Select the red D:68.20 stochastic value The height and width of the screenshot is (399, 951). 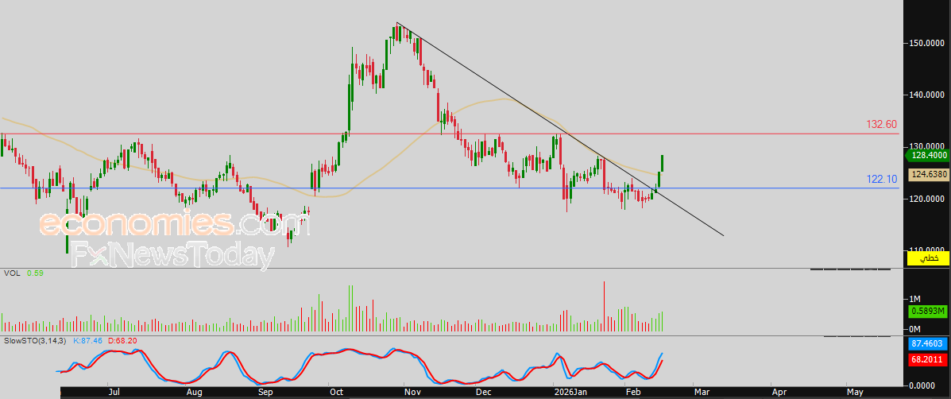[x=124, y=340]
